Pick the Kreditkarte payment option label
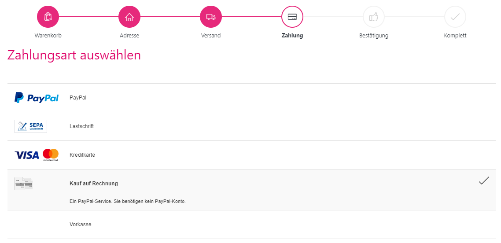This screenshot has width=501, height=243. coord(82,155)
